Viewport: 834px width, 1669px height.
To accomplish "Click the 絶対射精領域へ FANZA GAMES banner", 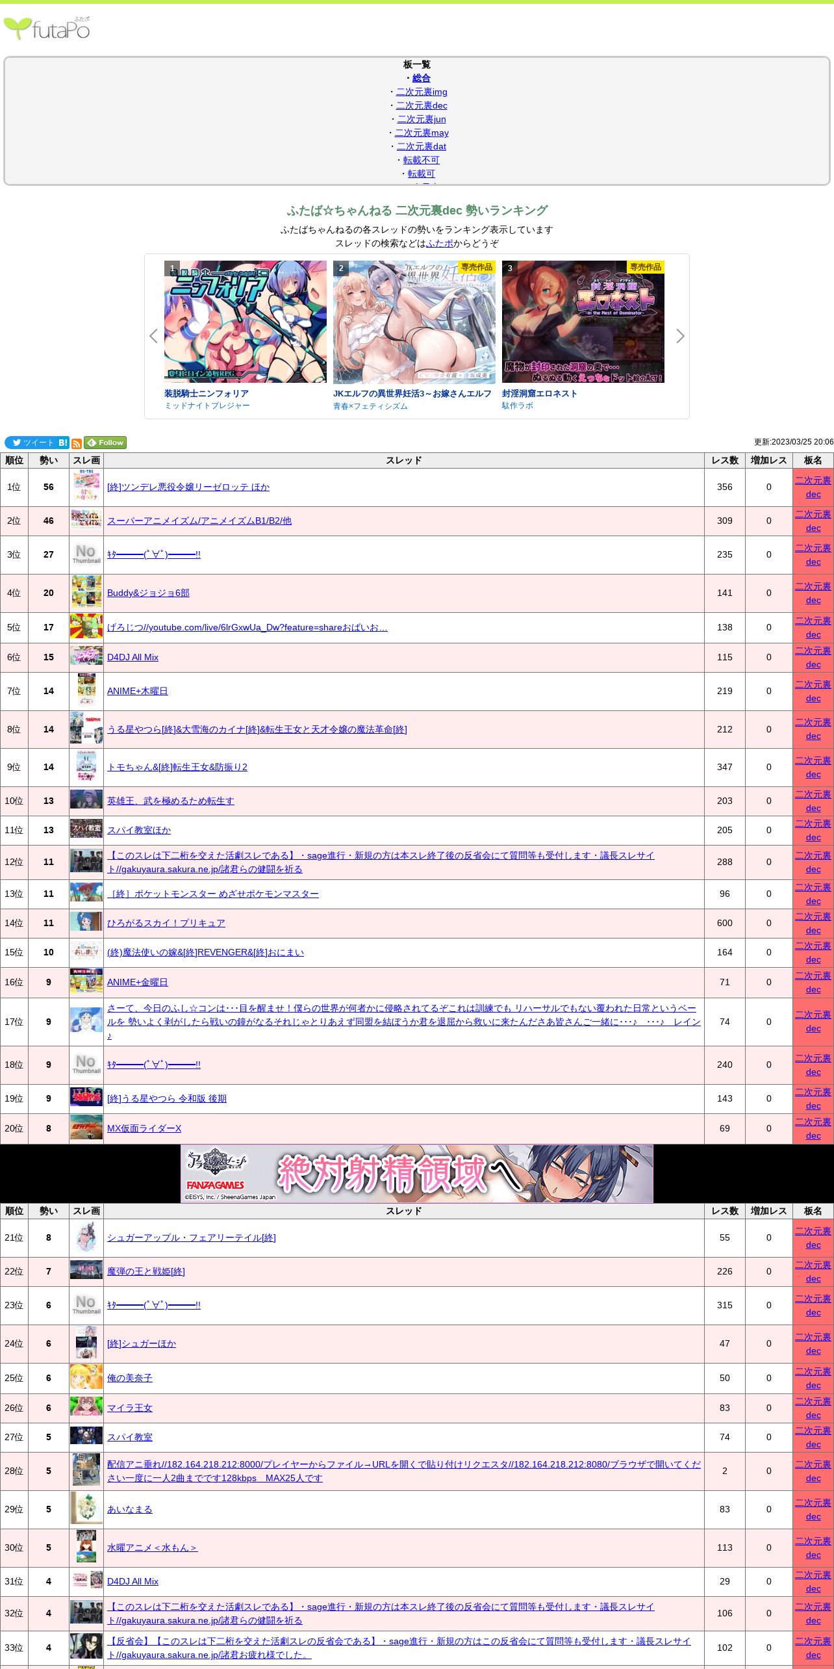I will point(417,1174).
